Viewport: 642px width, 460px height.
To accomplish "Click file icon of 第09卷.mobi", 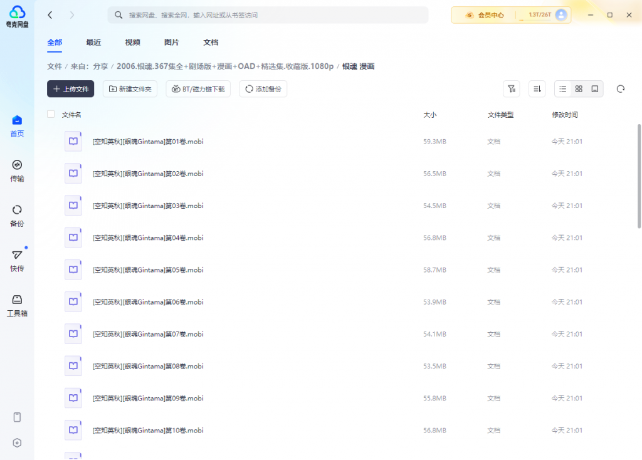I will tap(73, 398).
